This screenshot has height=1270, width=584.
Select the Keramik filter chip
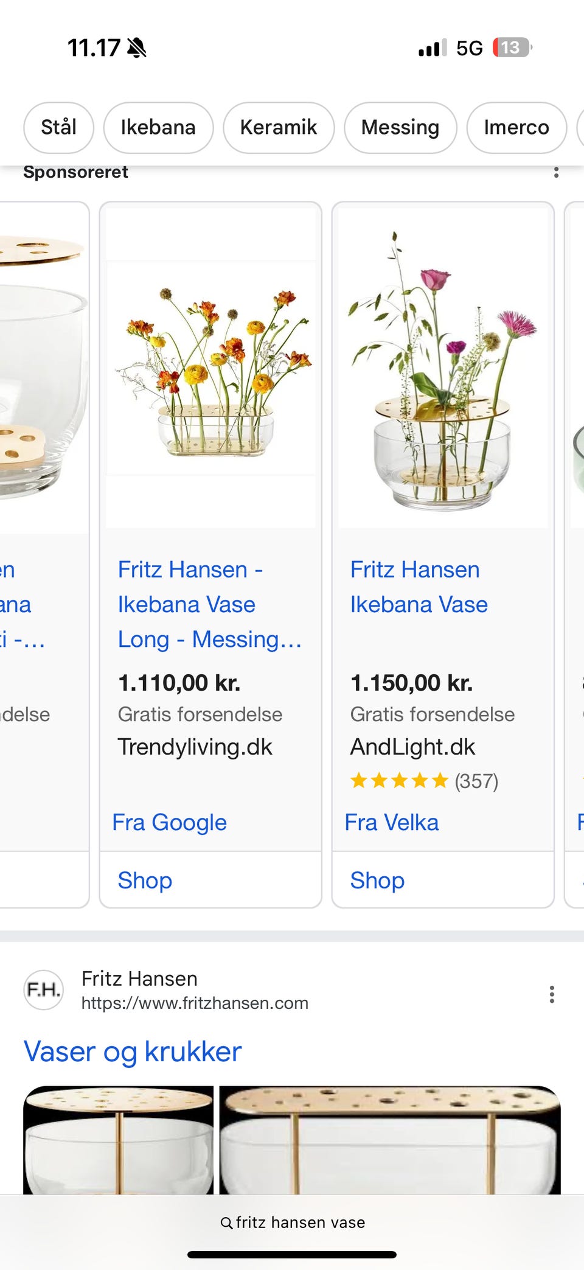click(x=279, y=128)
